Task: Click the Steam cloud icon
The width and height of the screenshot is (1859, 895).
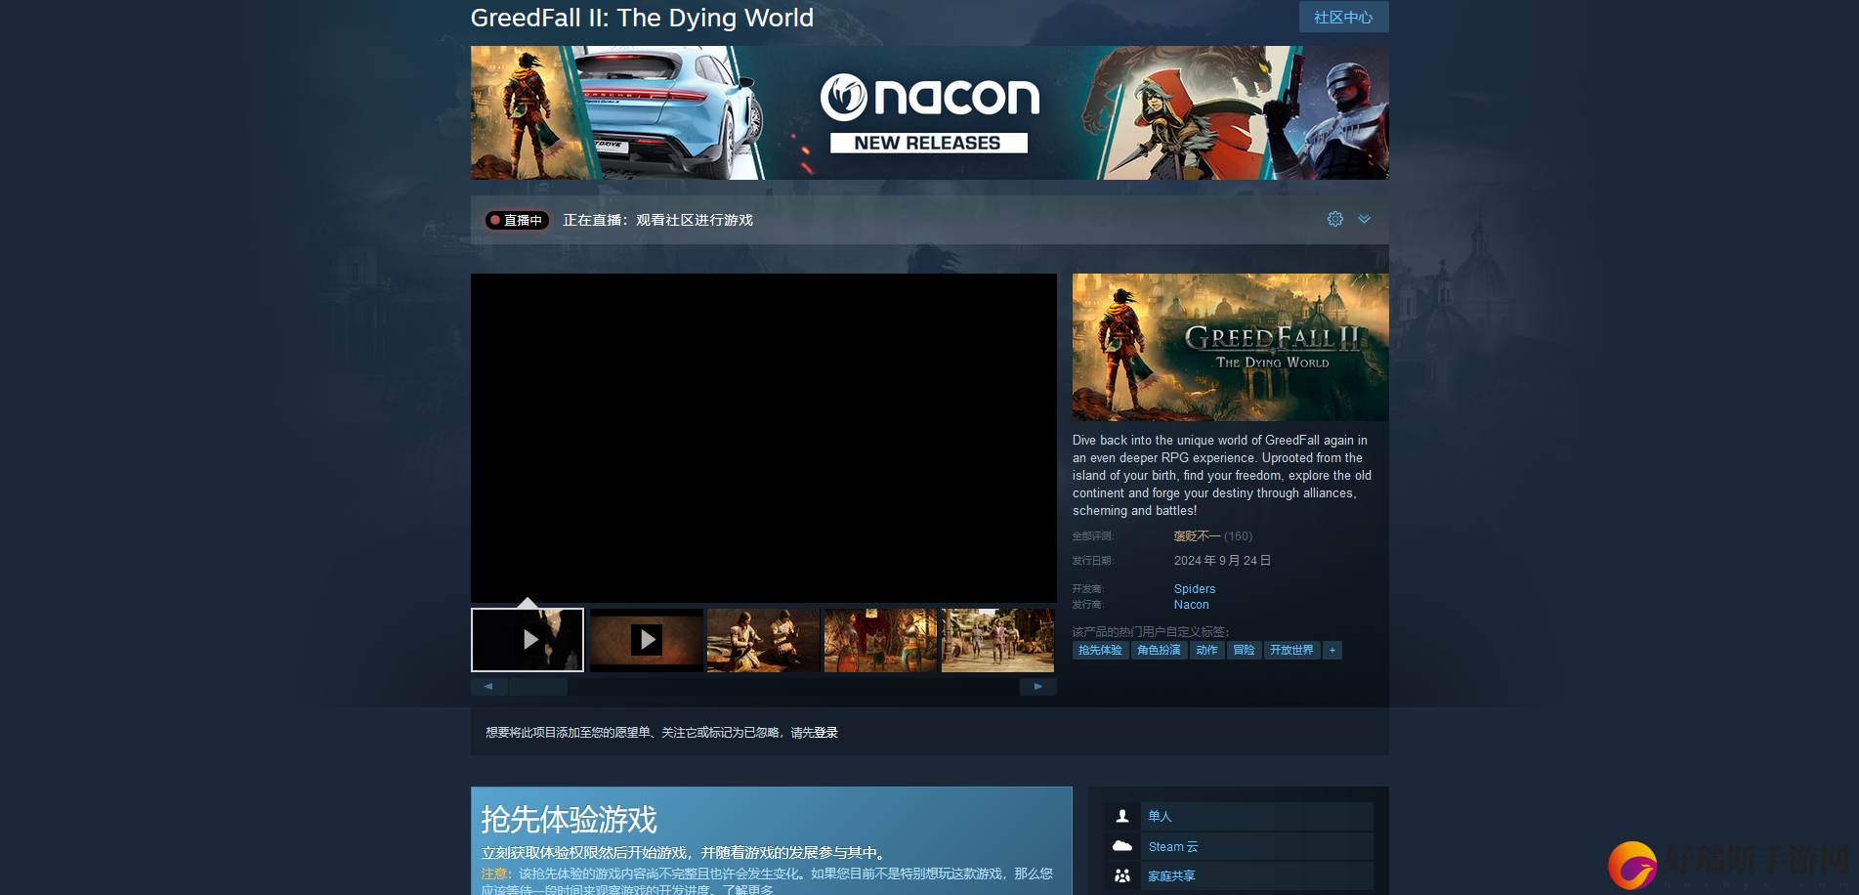Action: click(1122, 846)
